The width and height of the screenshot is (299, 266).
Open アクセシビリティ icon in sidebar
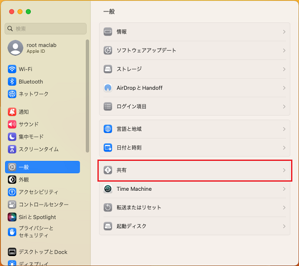point(12,192)
